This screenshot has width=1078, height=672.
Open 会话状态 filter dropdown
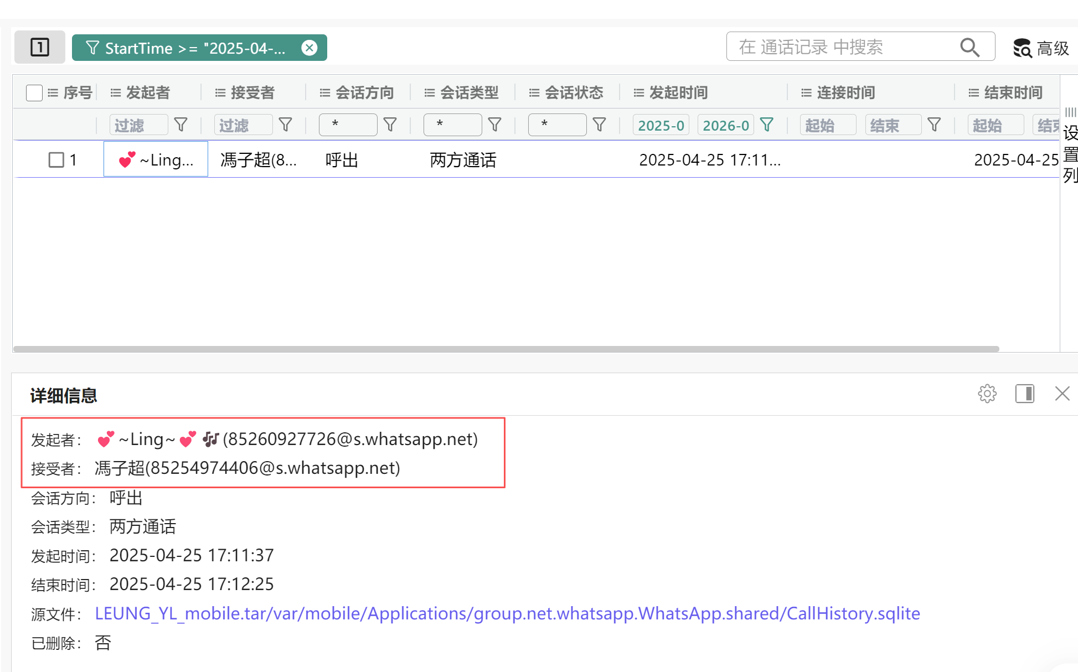(x=557, y=125)
